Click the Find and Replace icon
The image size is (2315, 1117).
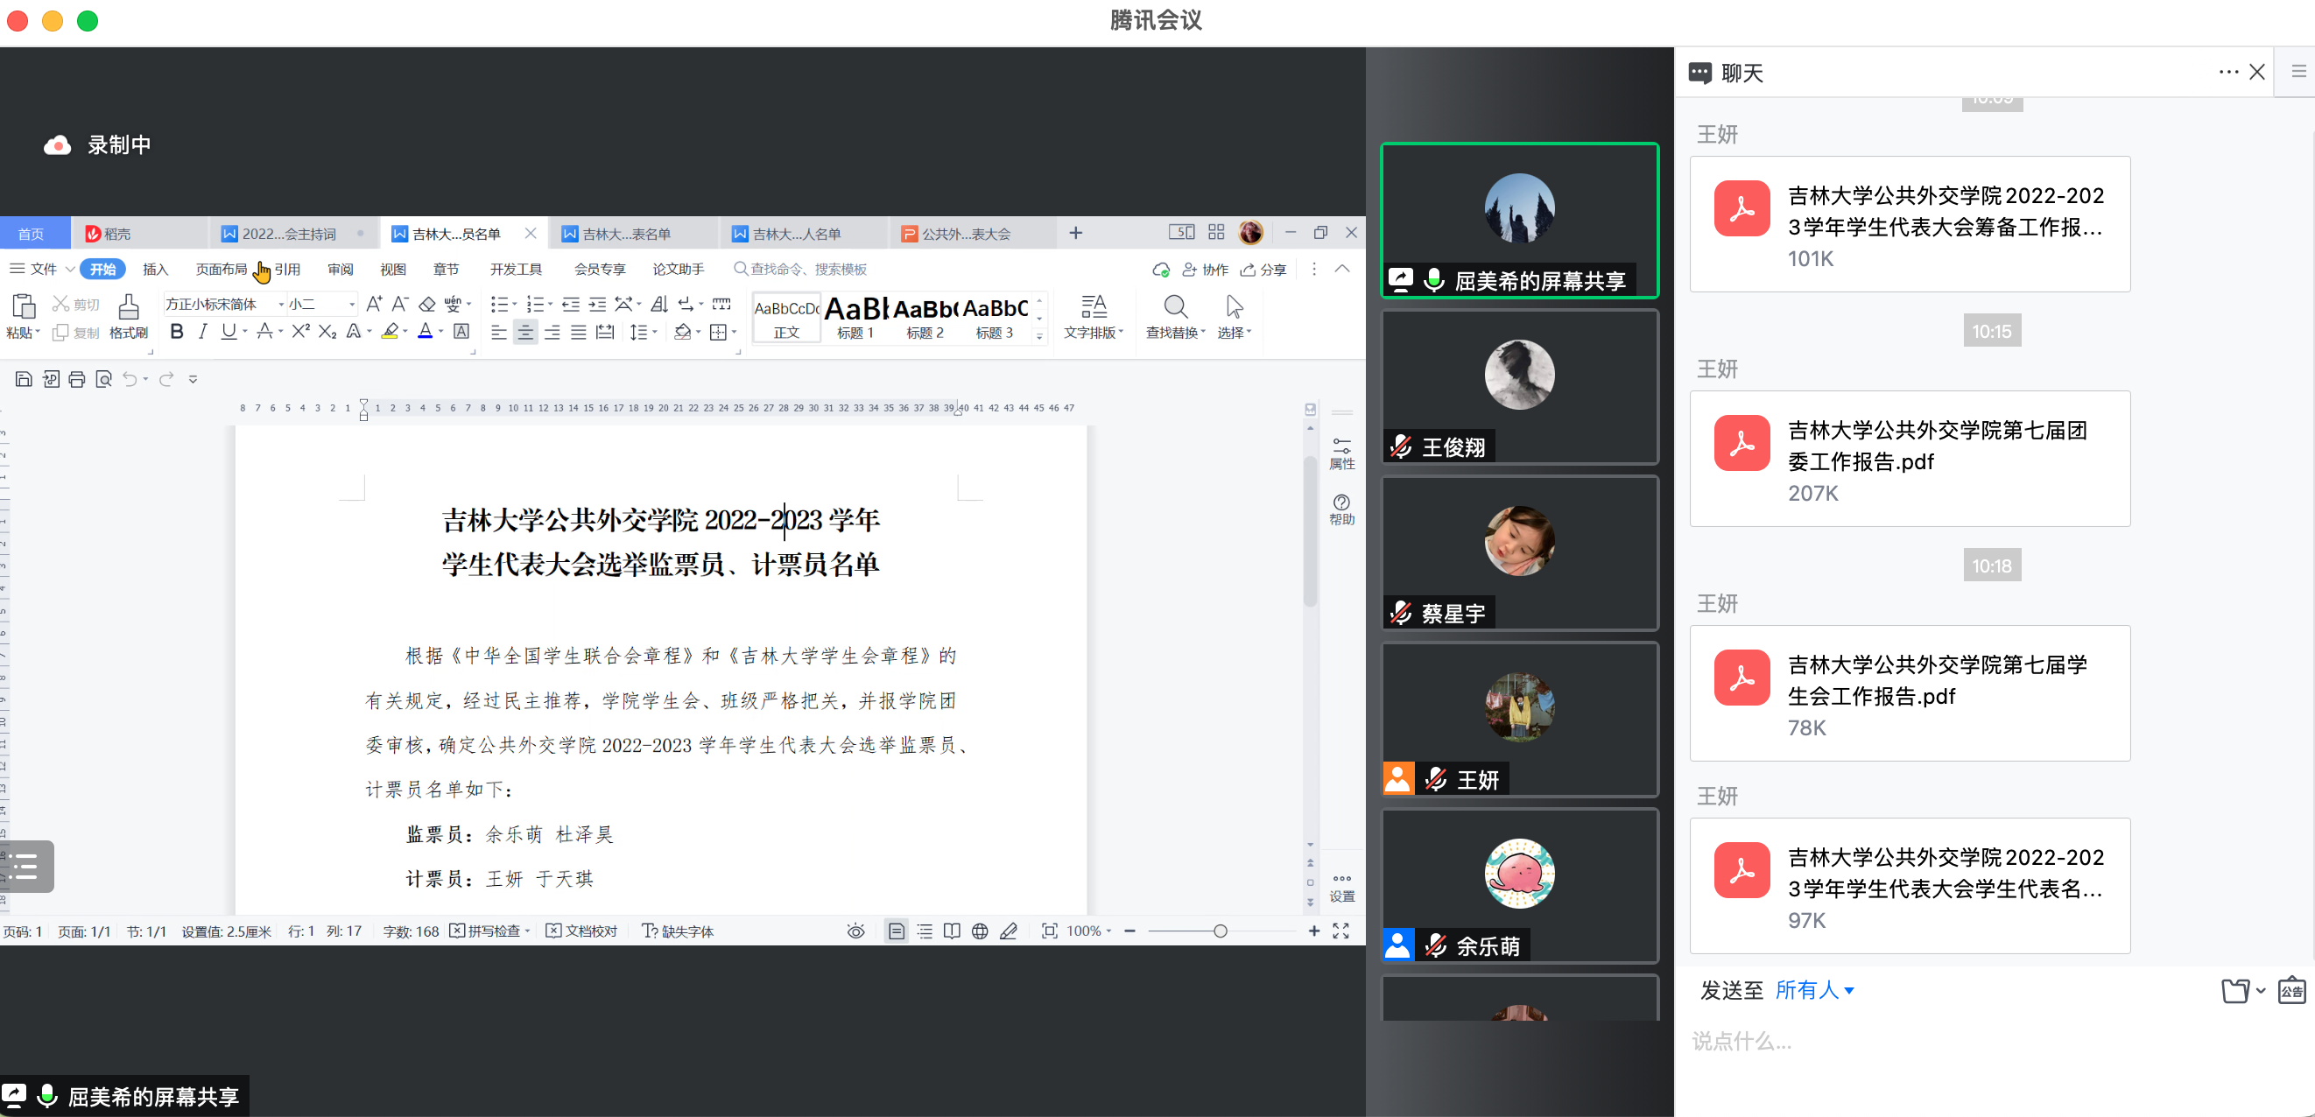coord(1175,308)
